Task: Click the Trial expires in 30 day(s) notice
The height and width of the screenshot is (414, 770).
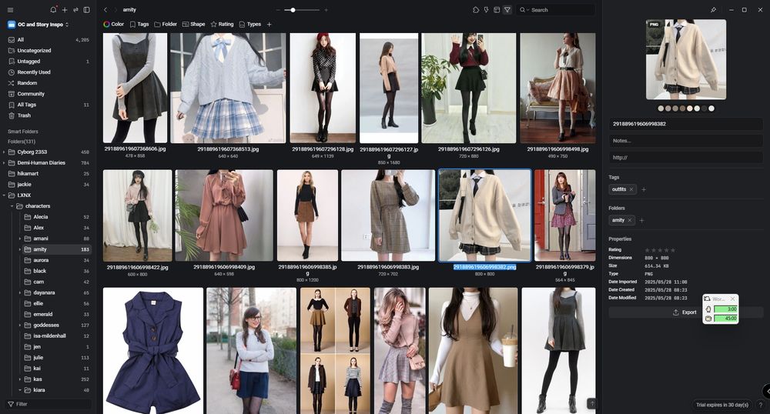Action: [x=722, y=405]
